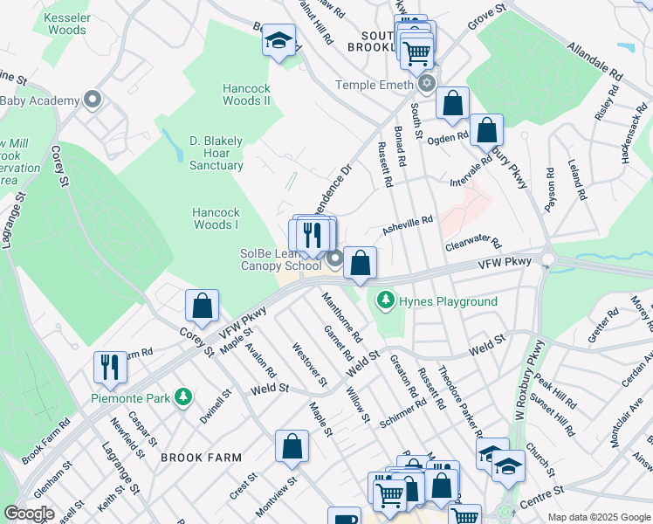Select shopping bag marker by Ogden Rd
The height and width of the screenshot is (524, 653).
486,131
